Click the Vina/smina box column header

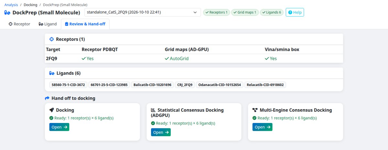tap(282, 50)
